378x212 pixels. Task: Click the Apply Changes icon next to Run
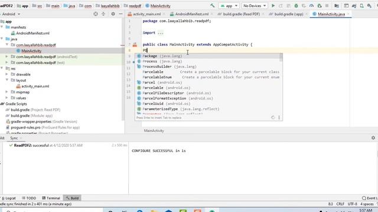pyautogui.click(x=281, y=6)
